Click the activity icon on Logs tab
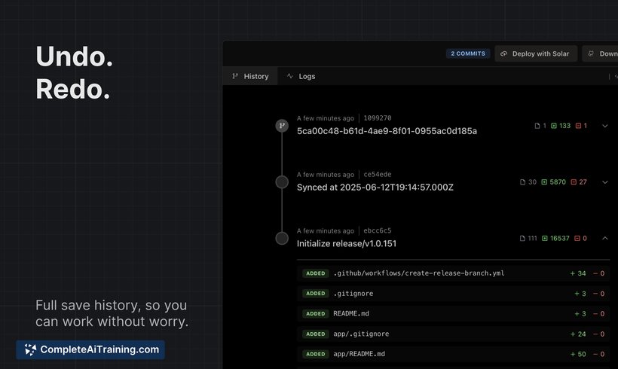Viewport: 618px width, 369px height. pos(289,76)
